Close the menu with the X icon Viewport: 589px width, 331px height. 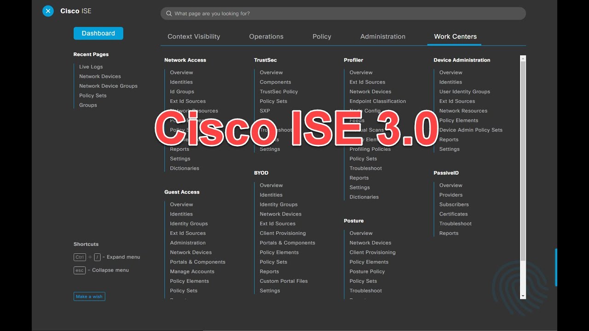tap(48, 11)
